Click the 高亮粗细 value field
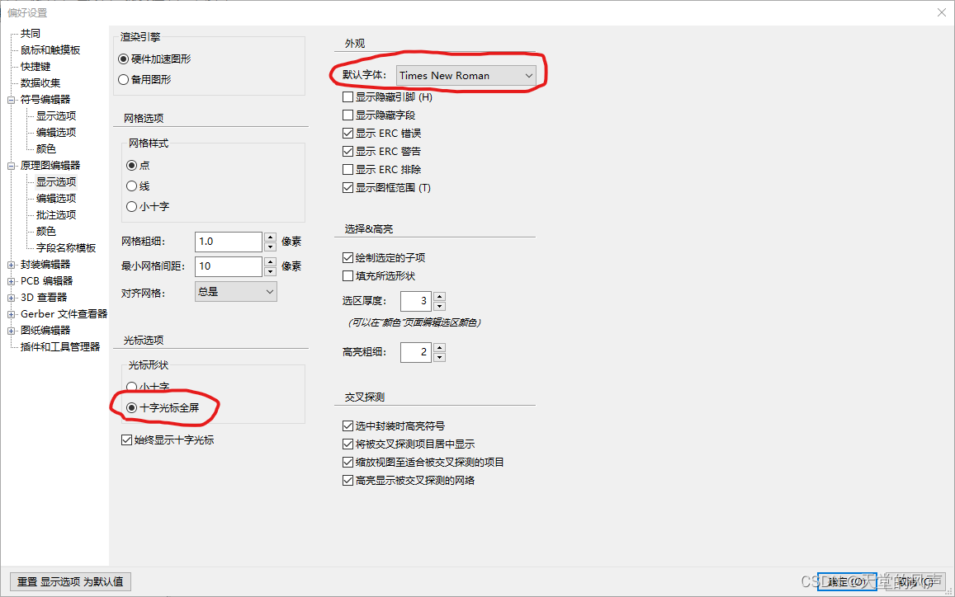 tap(416, 352)
